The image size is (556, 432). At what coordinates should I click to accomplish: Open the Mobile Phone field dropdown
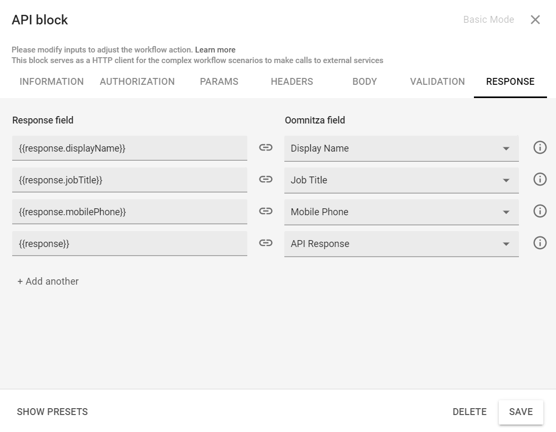tap(507, 212)
